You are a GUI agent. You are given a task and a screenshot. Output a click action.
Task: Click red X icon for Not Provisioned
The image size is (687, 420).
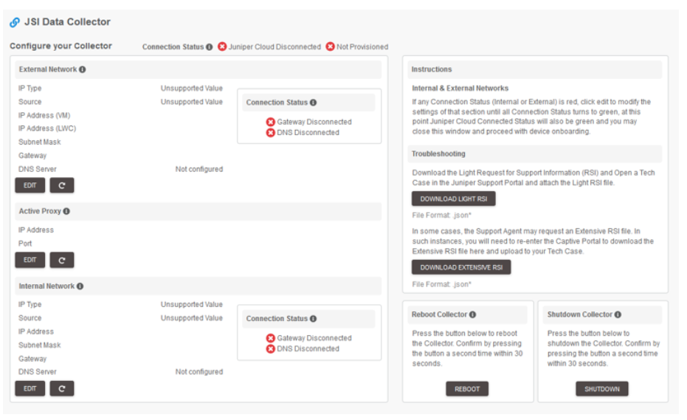[x=330, y=47]
